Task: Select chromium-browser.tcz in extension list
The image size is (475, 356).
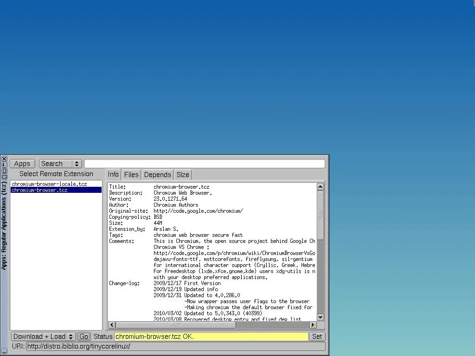Action: (x=56, y=190)
